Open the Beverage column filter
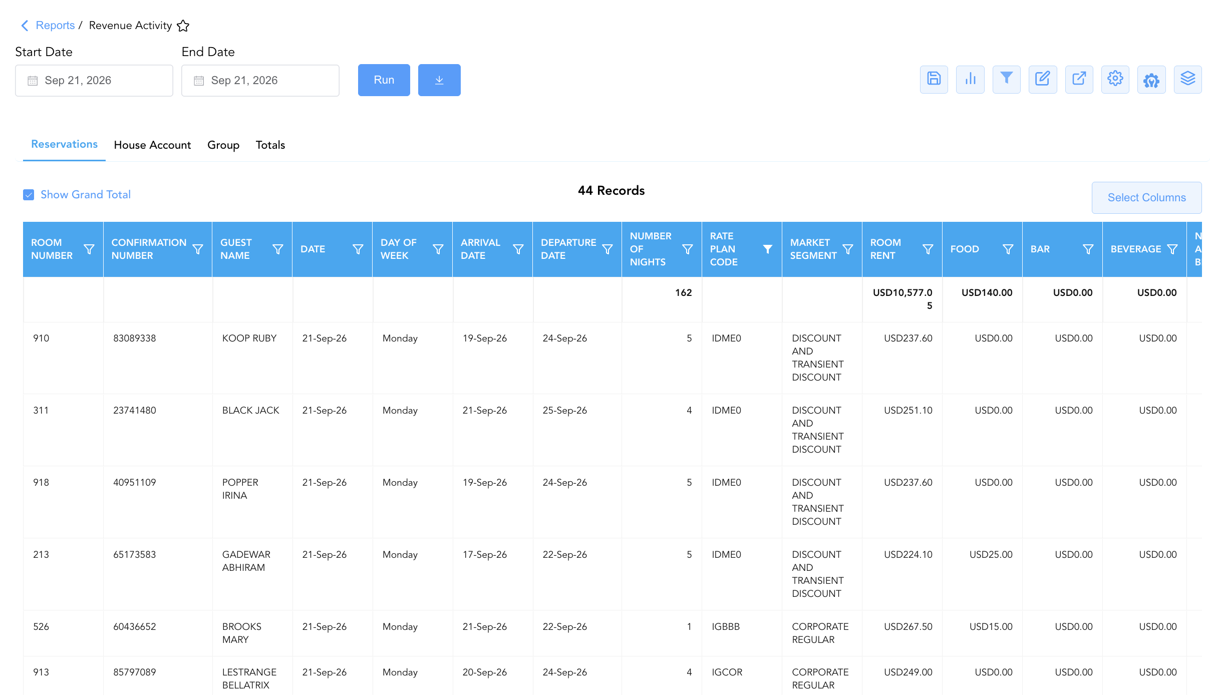Screen dimensions: 1210x697 [x=1172, y=249]
